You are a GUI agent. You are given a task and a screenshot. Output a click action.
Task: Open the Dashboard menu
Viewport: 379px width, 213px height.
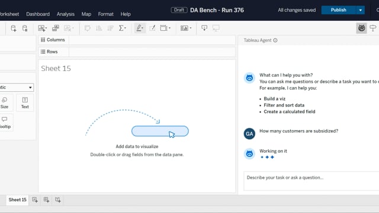coord(38,14)
